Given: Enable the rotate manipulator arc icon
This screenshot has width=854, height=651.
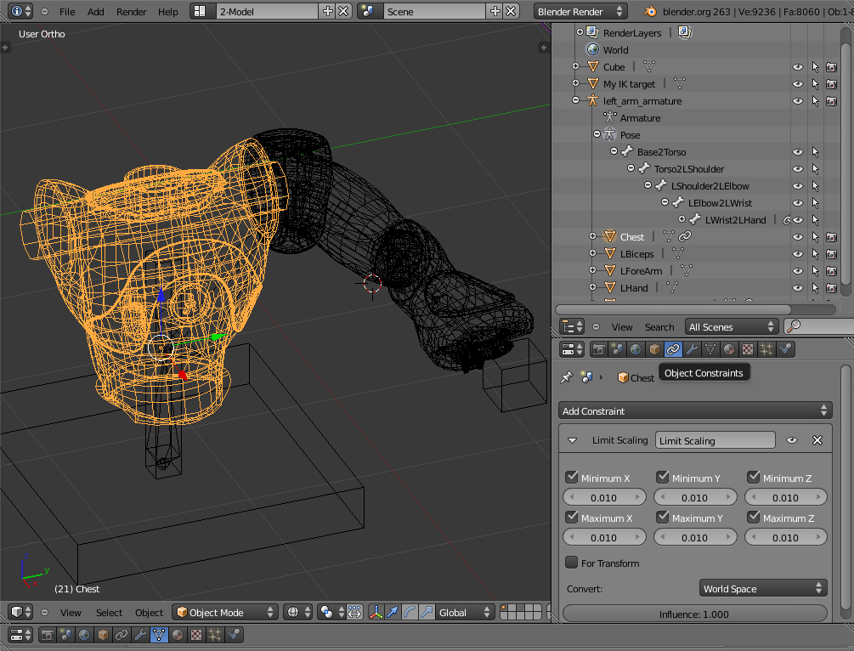Looking at the screenshot, I should (x=410, y=612).
